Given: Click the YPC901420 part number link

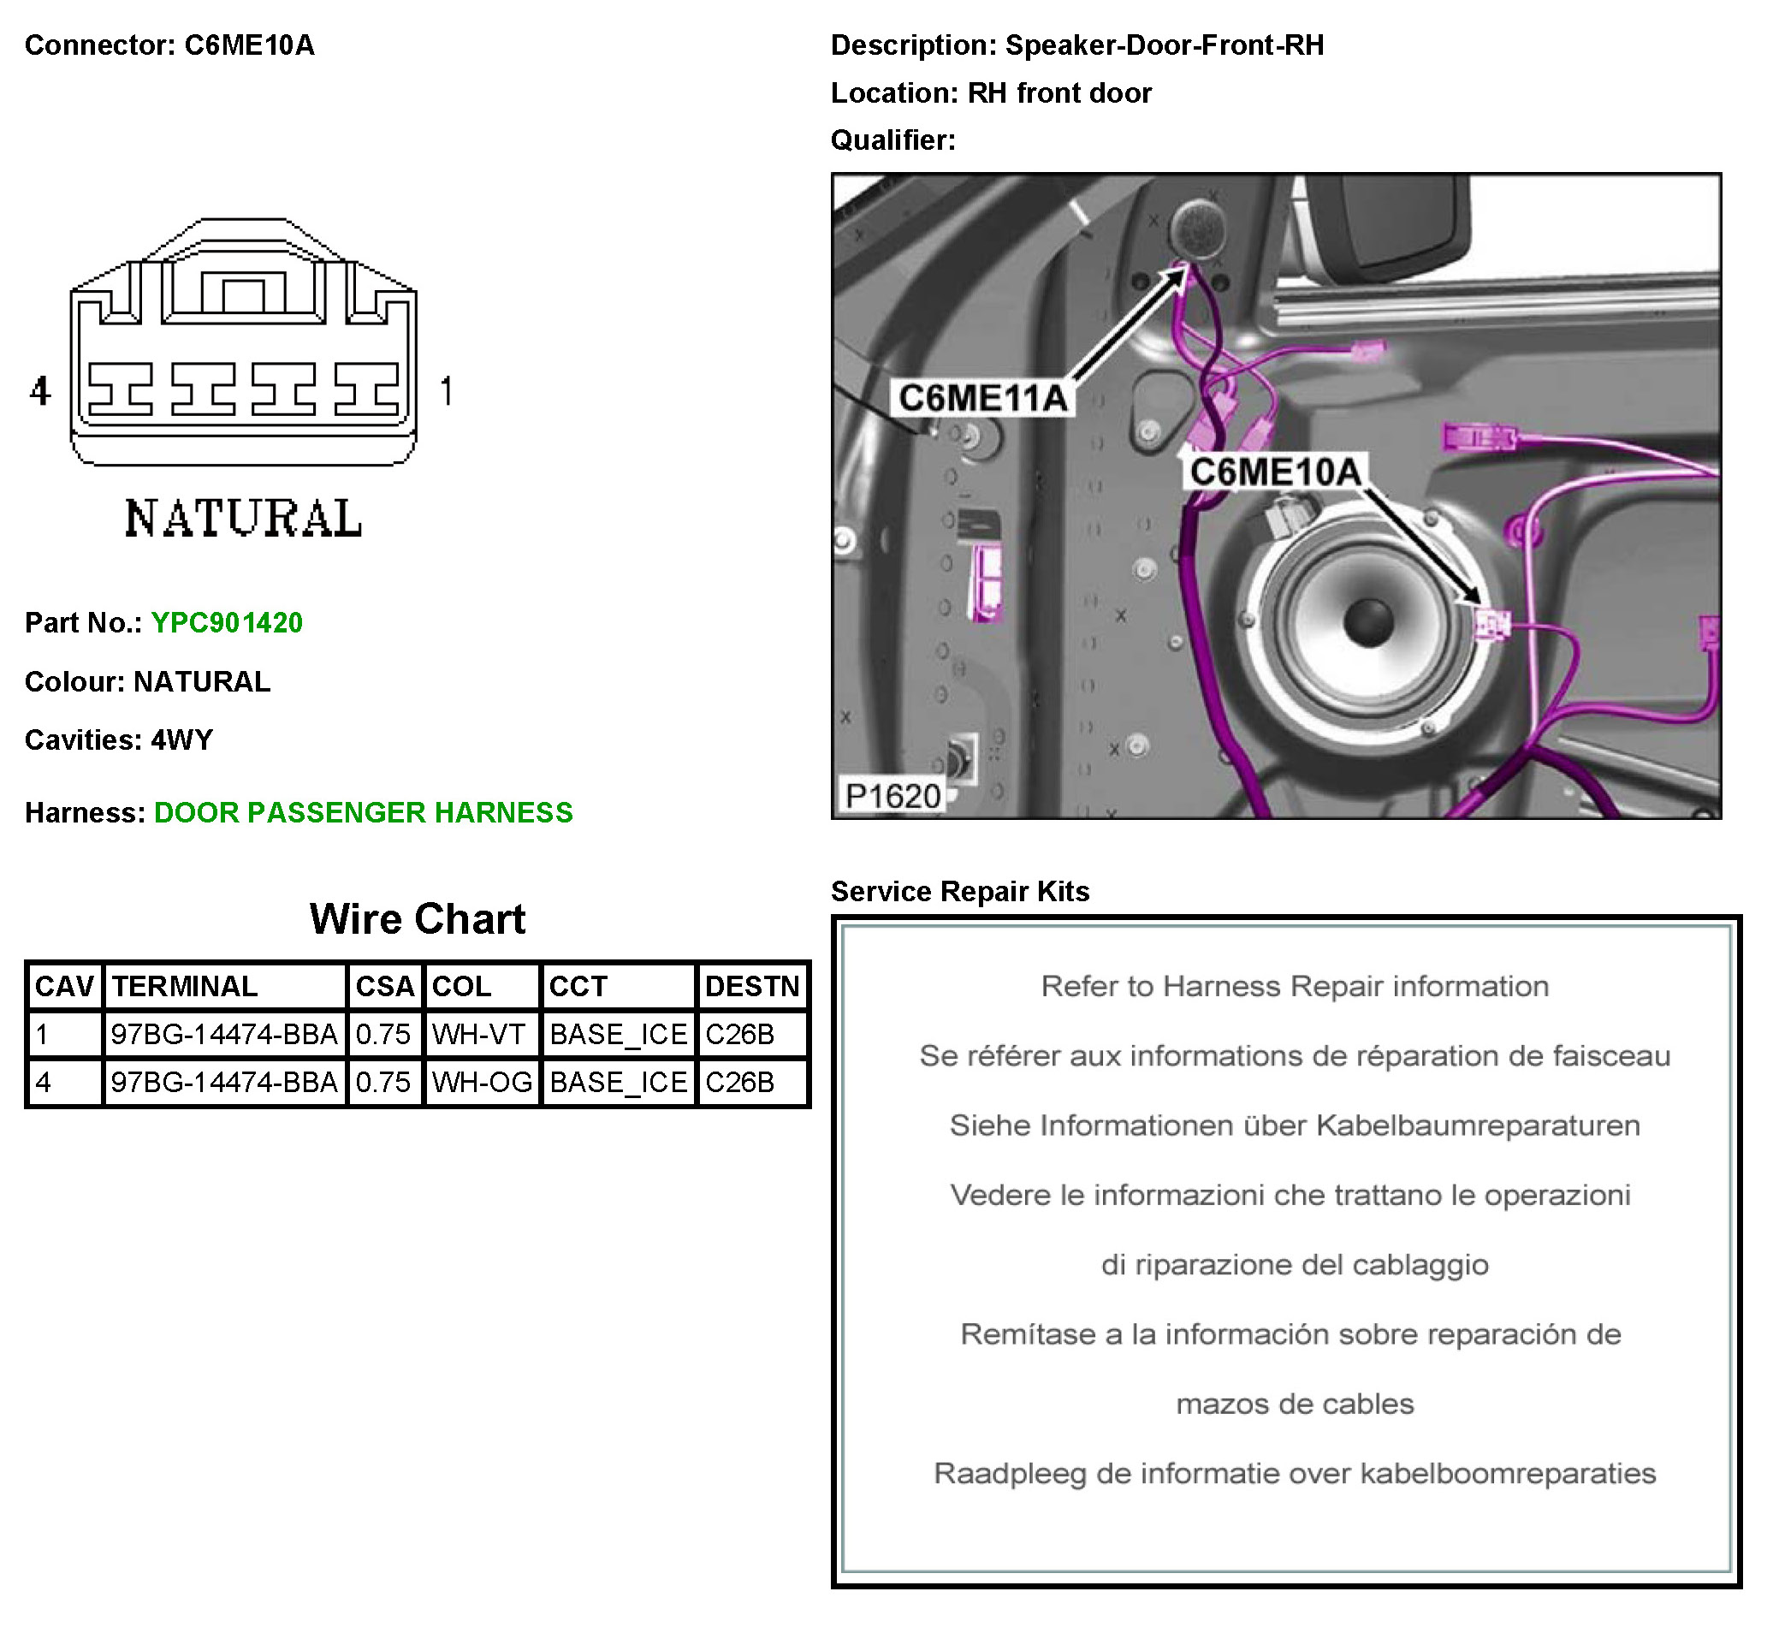Looking at the screenshot, I should coord(226,623).
